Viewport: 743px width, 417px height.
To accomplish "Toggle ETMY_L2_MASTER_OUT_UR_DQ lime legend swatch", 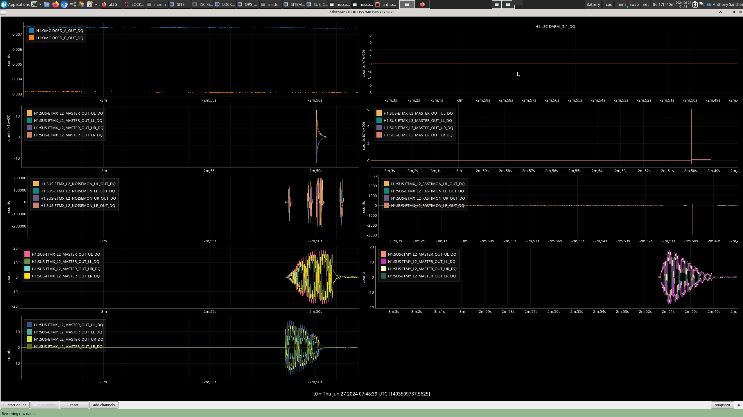I will [x=29, y=339].
